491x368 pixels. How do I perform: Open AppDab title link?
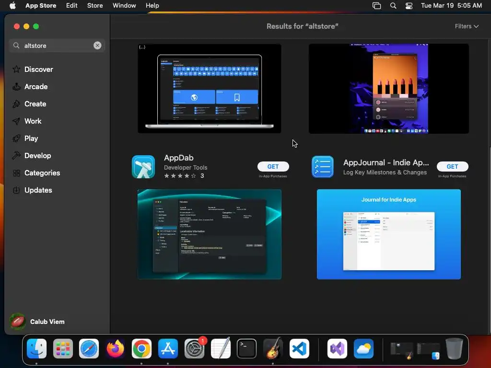point(178,158)
